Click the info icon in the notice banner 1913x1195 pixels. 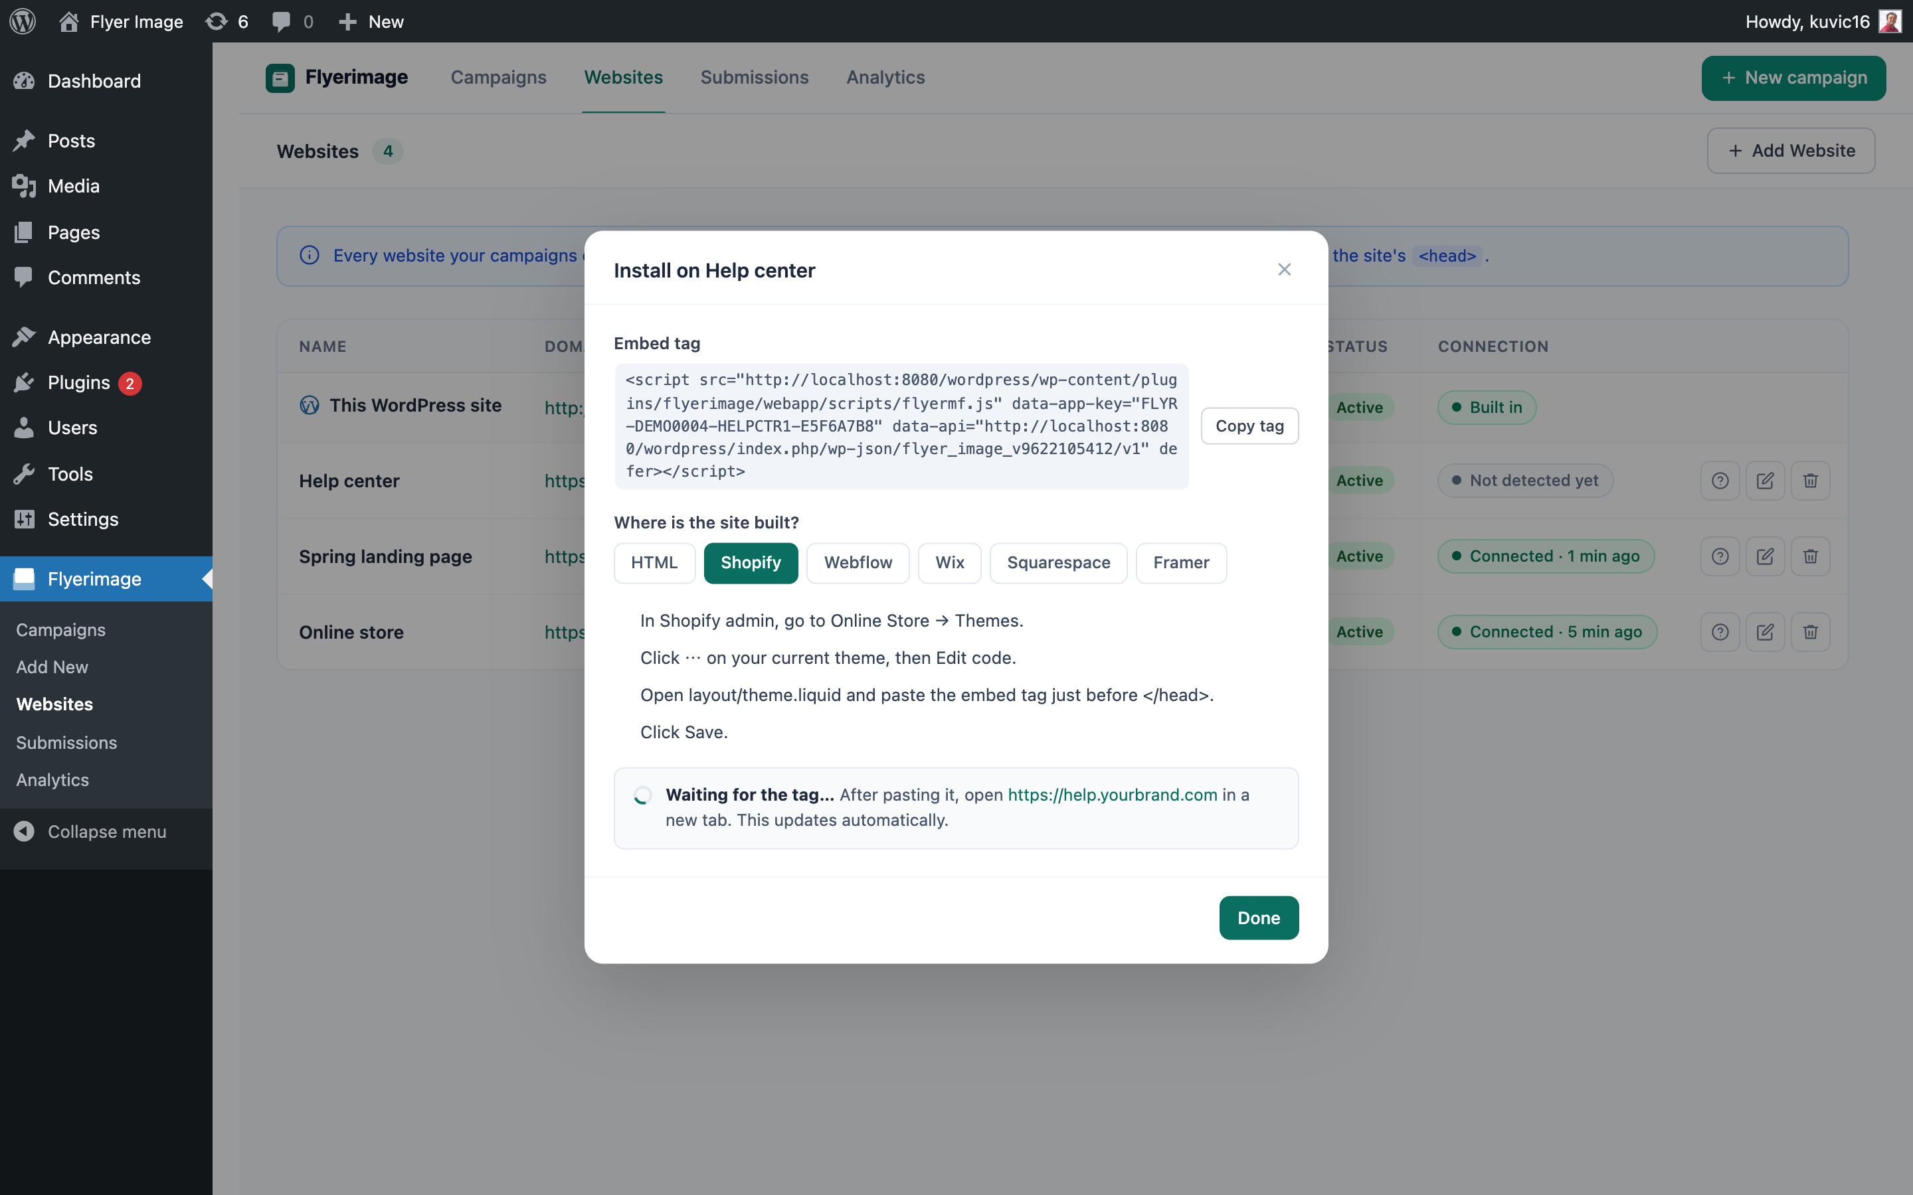[x=309, y=256]
